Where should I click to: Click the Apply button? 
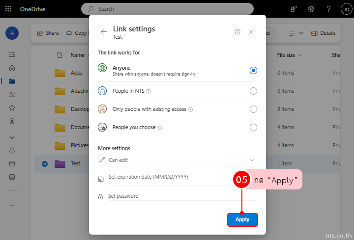pyautogui.click(x=242, y=220)
